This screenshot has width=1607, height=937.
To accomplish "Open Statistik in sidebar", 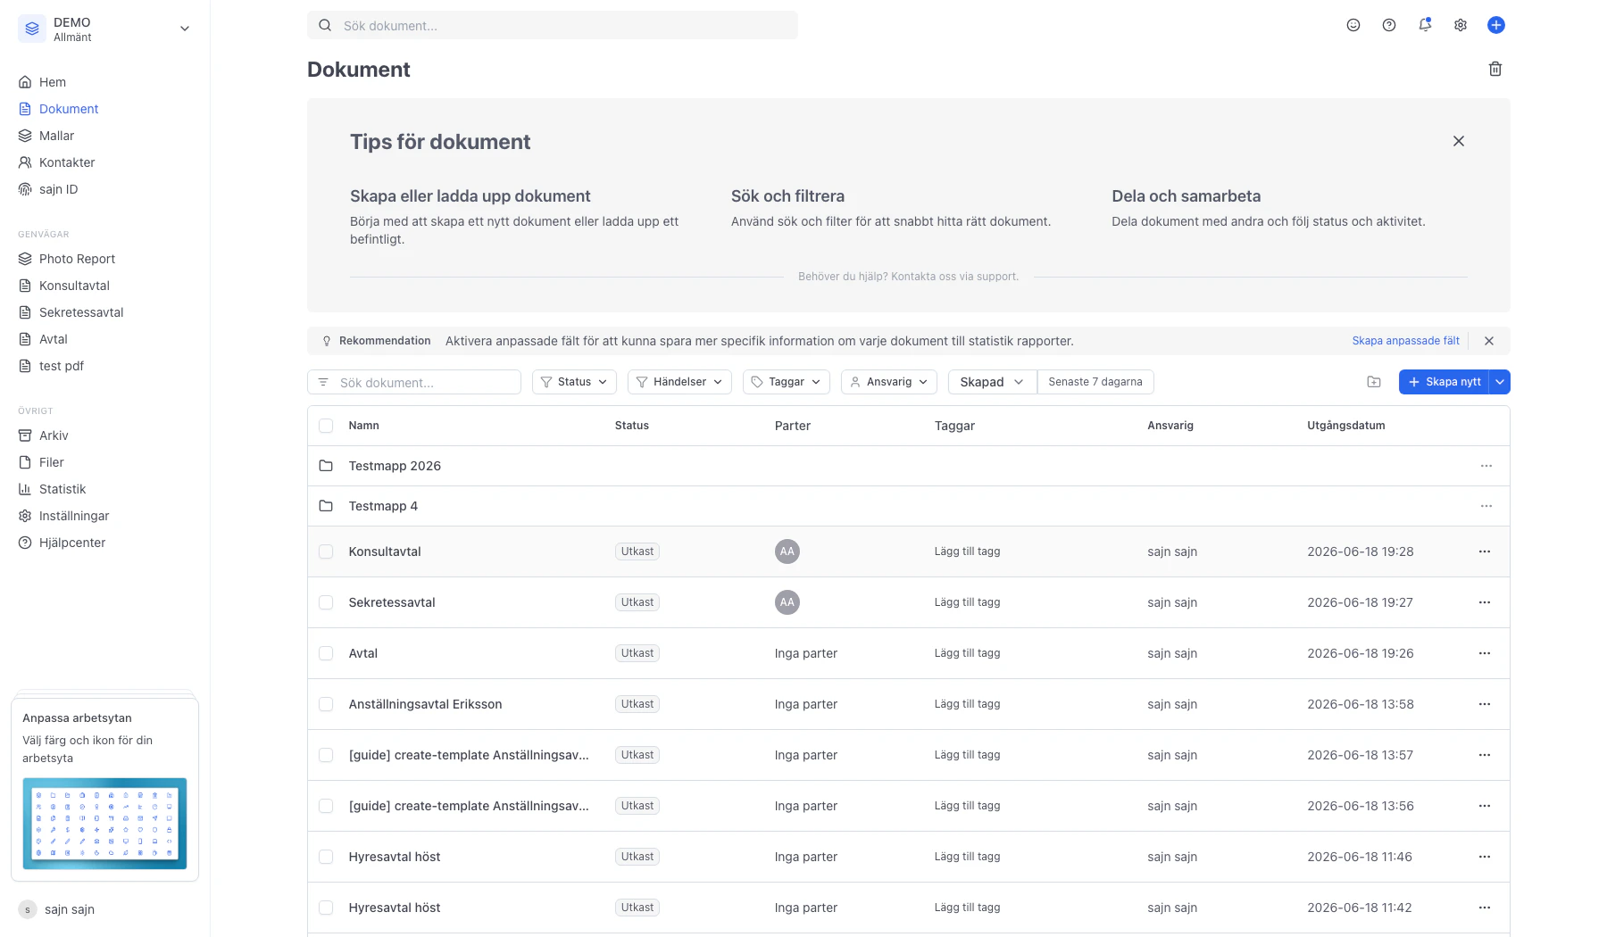I will (62, 489).
